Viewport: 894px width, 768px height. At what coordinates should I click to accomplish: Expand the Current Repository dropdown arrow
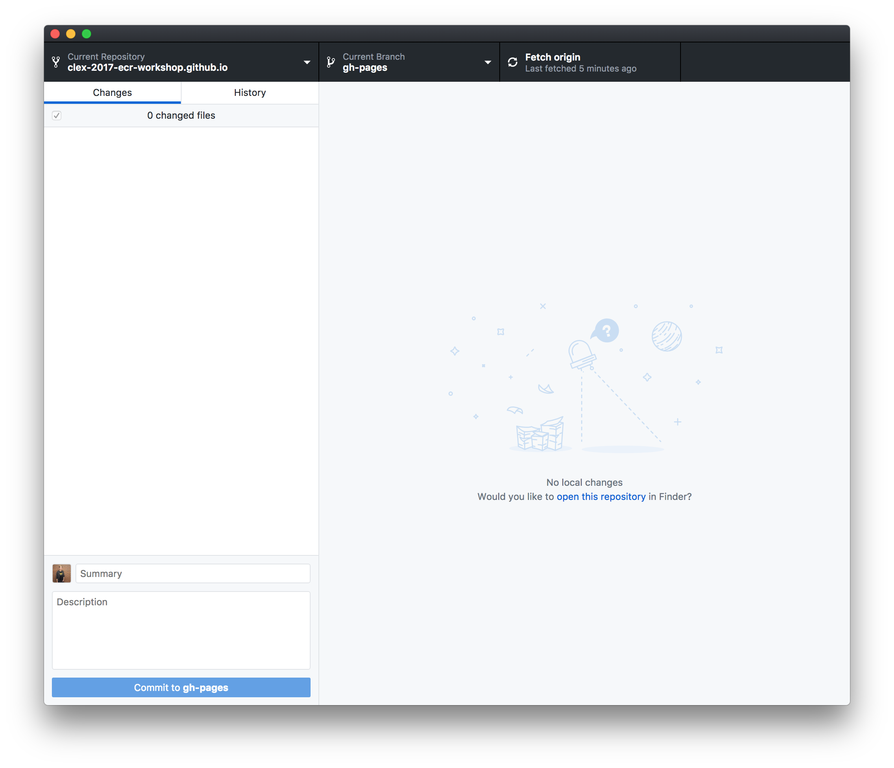(307, 62)
